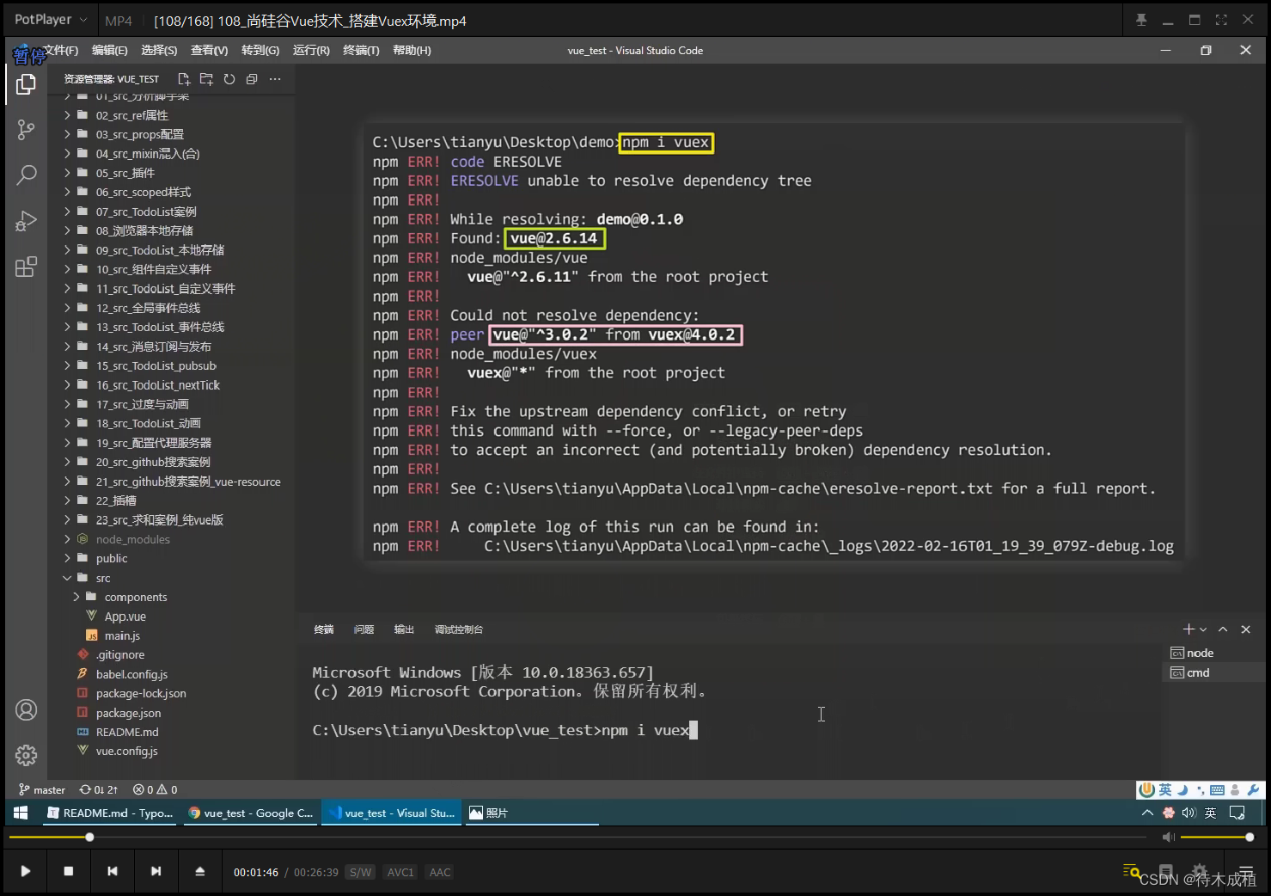The width and height of the screenshot is (1271, 896).
Task: Refresh the explorer tree
Action: pyautogui.click(x=229, y=79)
